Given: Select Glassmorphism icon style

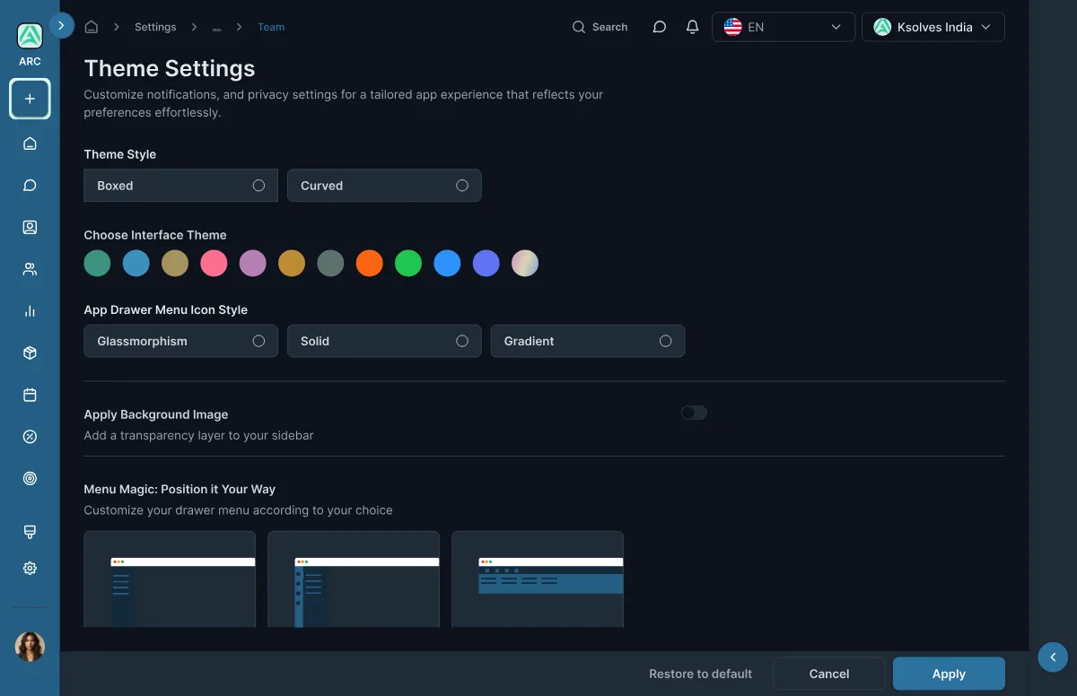Looking at the screenshot, I should pos(180,341).
